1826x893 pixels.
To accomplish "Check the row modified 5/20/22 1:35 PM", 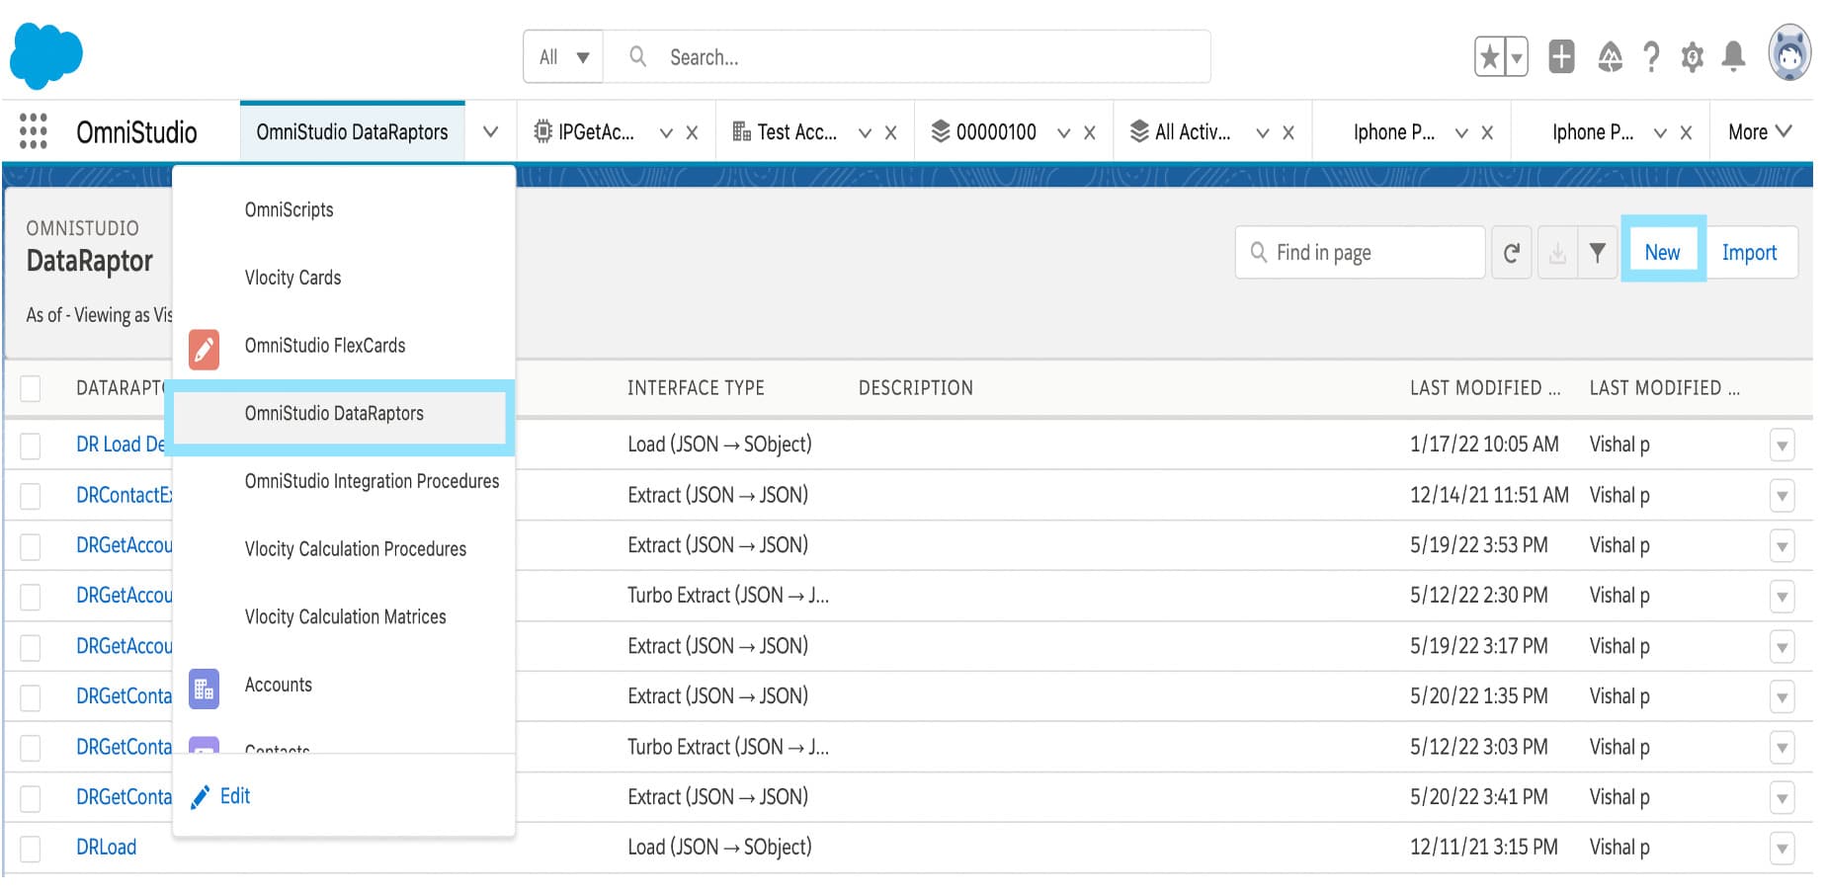I will (x=31, y=697).
